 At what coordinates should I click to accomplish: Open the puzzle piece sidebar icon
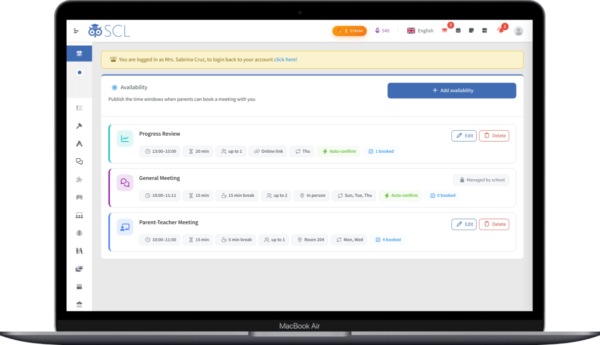tap(79, 179)
